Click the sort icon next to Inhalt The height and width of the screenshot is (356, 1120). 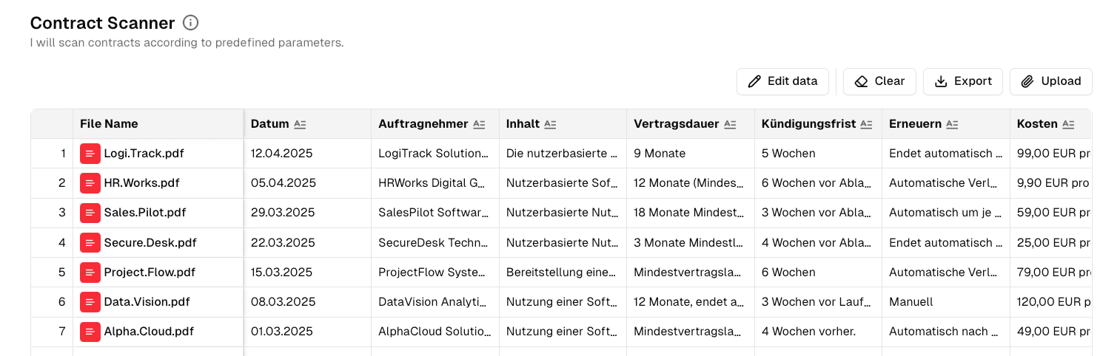click(550, 124)
